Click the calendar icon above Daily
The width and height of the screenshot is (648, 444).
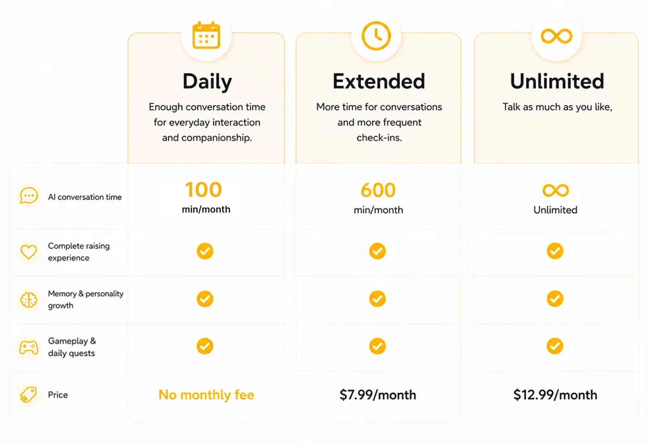click(x=206, y=35)
